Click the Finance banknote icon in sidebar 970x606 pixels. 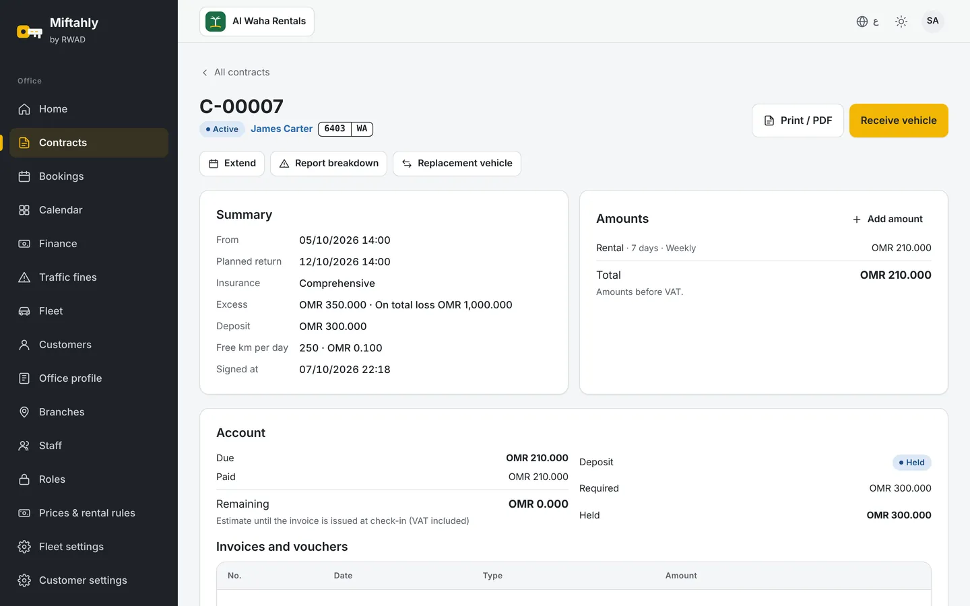[x=24, y=244]
